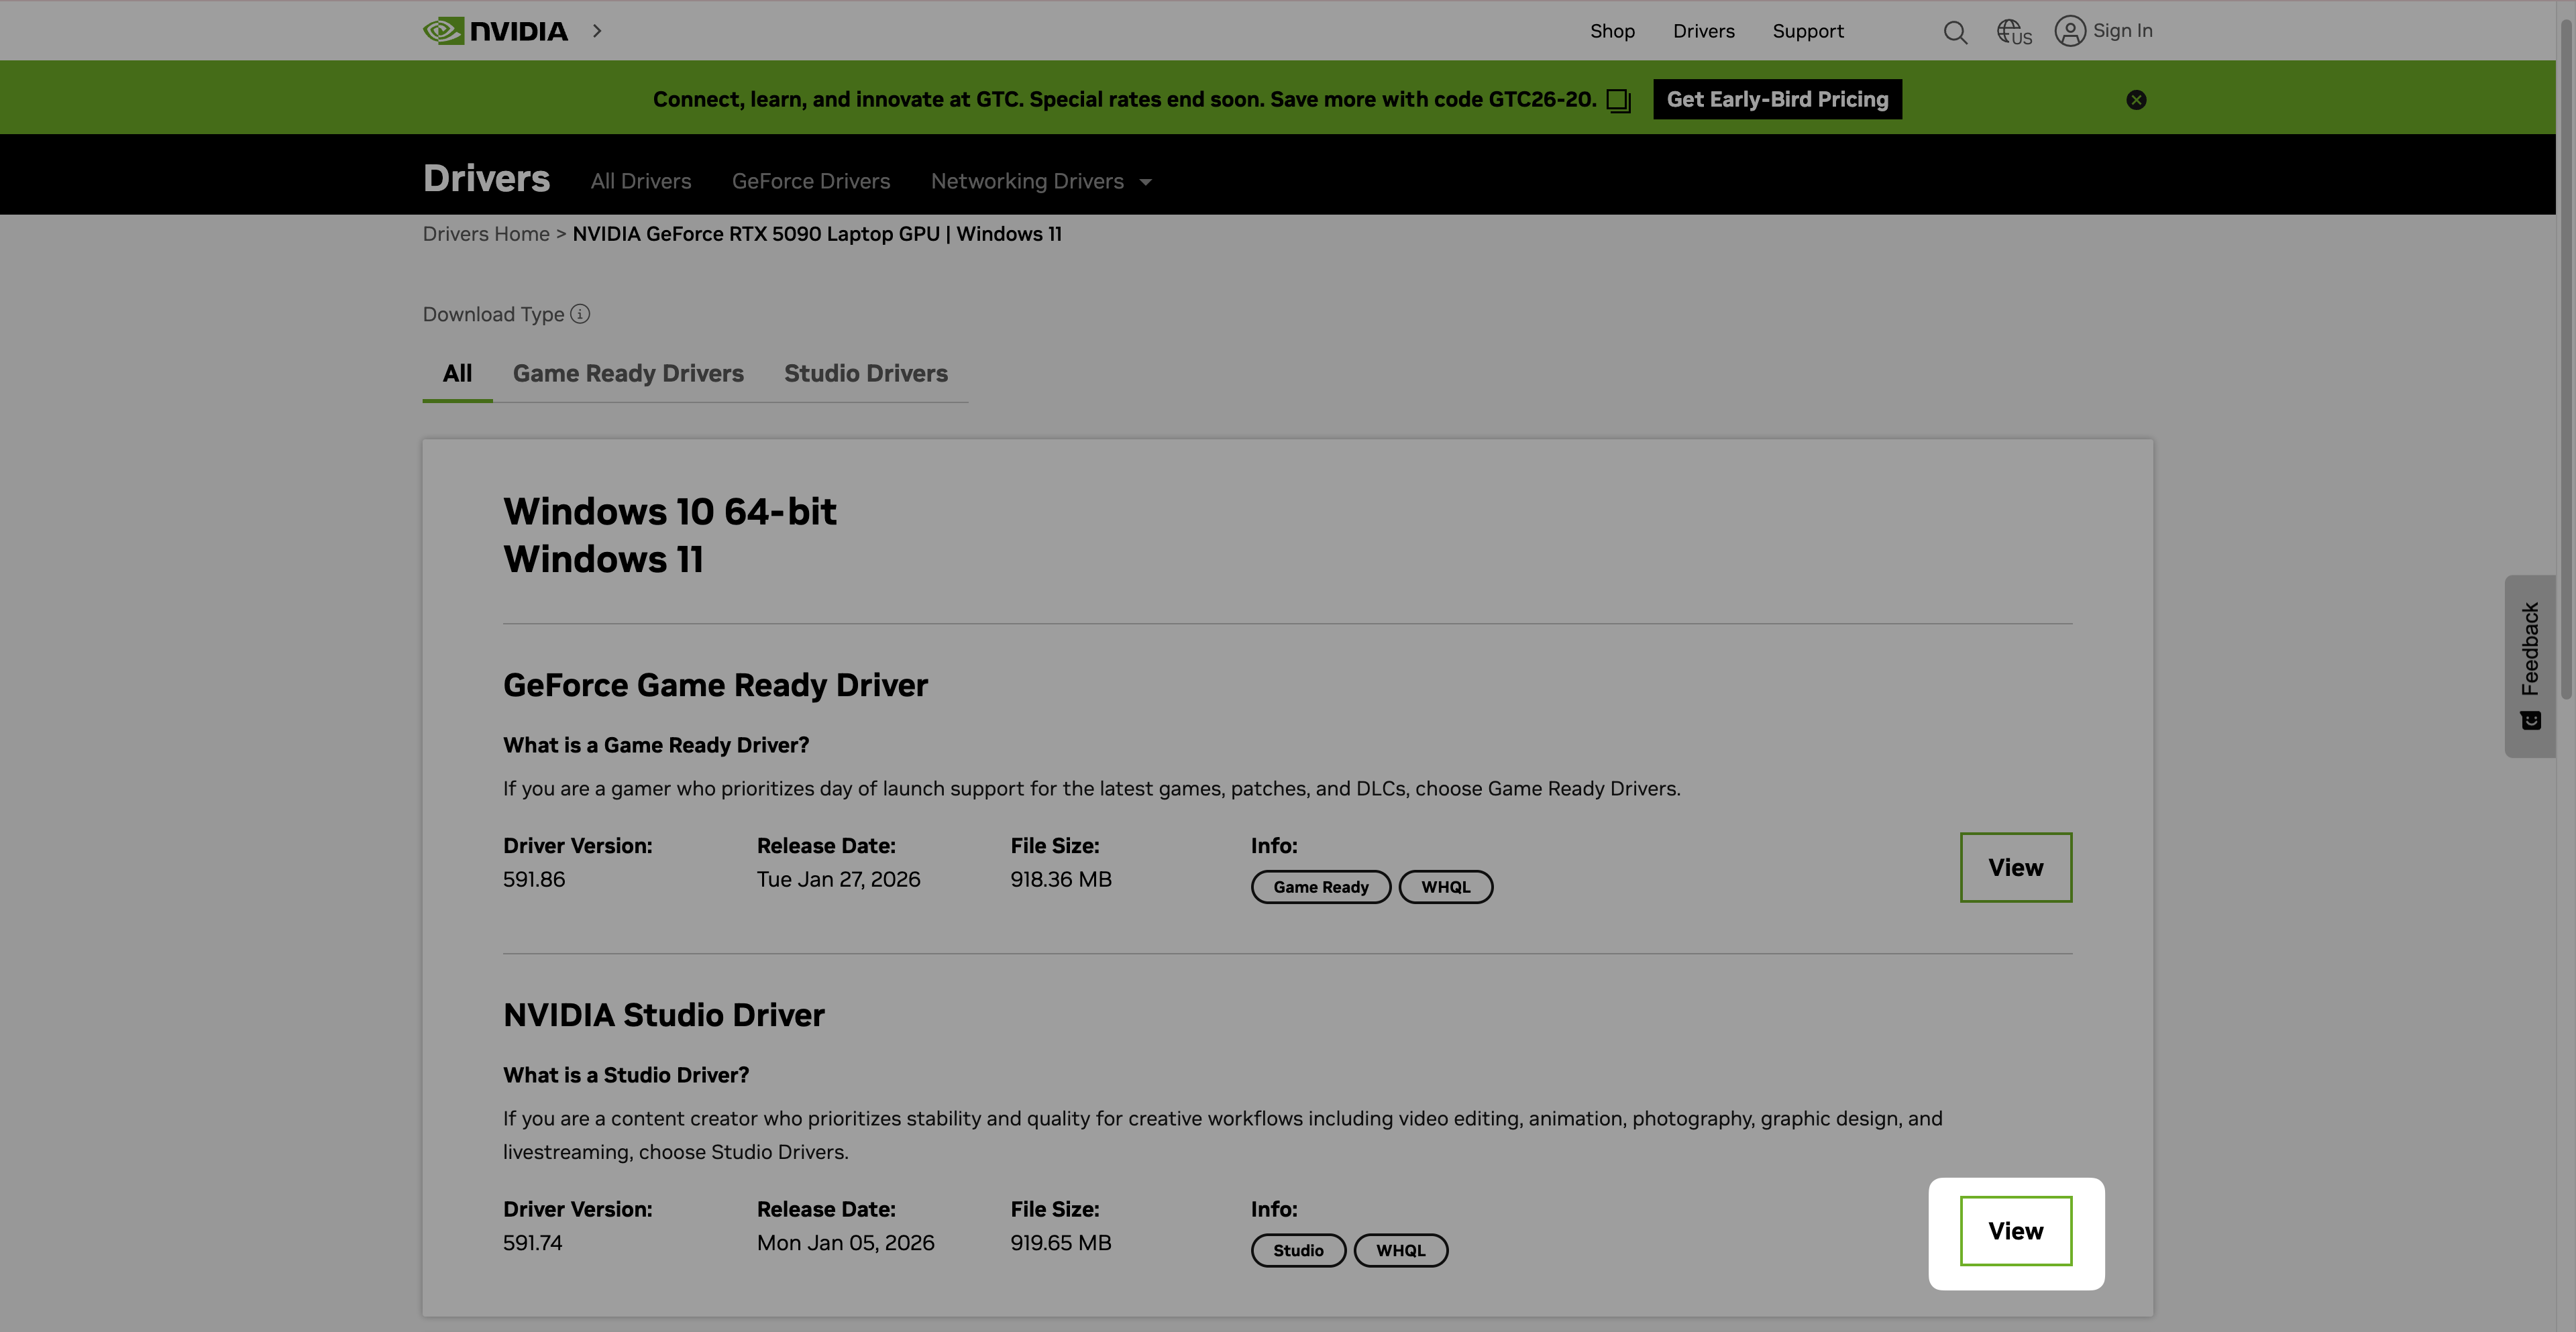This screenshot has width=2576, height=1332.
Task: View the NVIDIA Studio Driver 591.74
Action: tap(2016, 1231)
